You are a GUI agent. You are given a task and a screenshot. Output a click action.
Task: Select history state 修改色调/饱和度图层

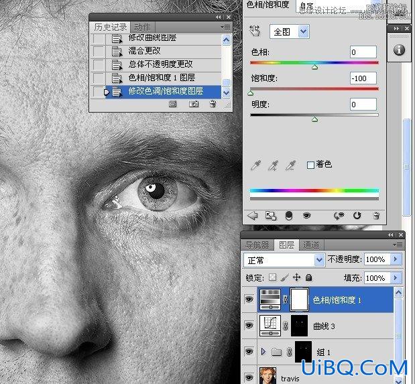[x=164, y=92]
